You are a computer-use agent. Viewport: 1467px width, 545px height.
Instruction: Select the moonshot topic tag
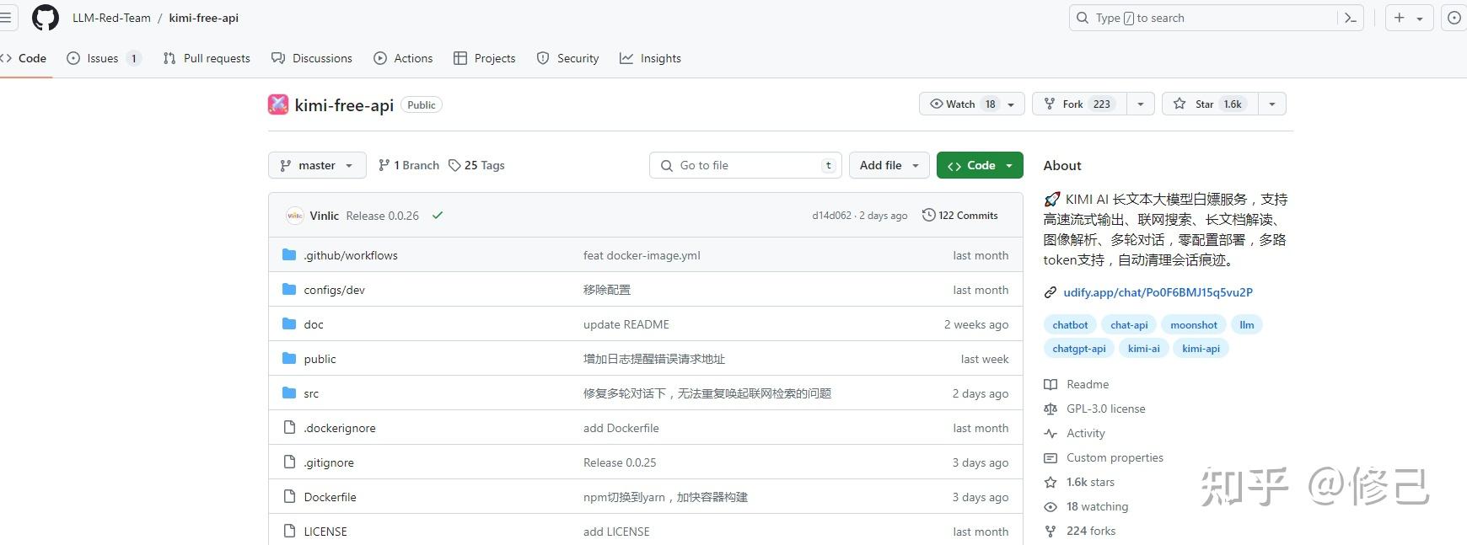1193,325
